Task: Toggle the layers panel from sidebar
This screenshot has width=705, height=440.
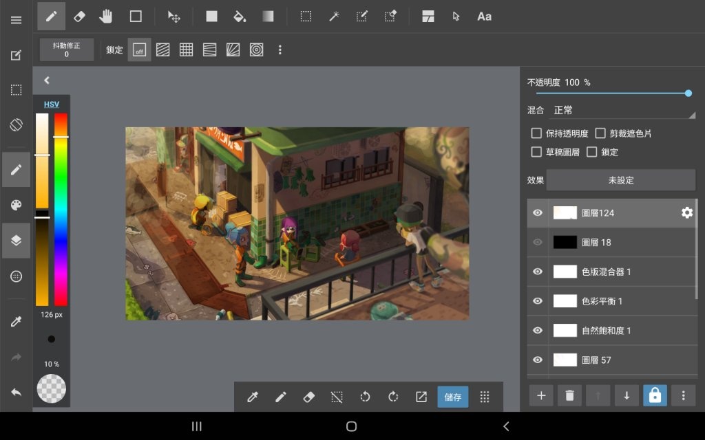Action: pyautogui.click(x=17, y=241)
